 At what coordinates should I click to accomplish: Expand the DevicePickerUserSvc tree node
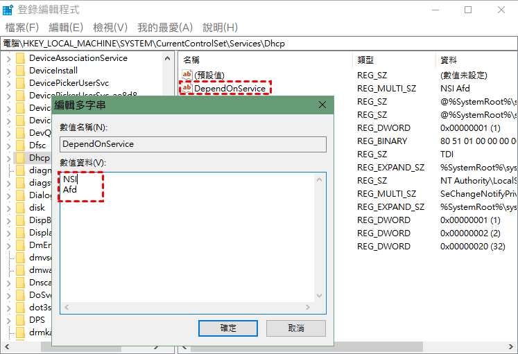pyautogui.click(x=8, y=84)
